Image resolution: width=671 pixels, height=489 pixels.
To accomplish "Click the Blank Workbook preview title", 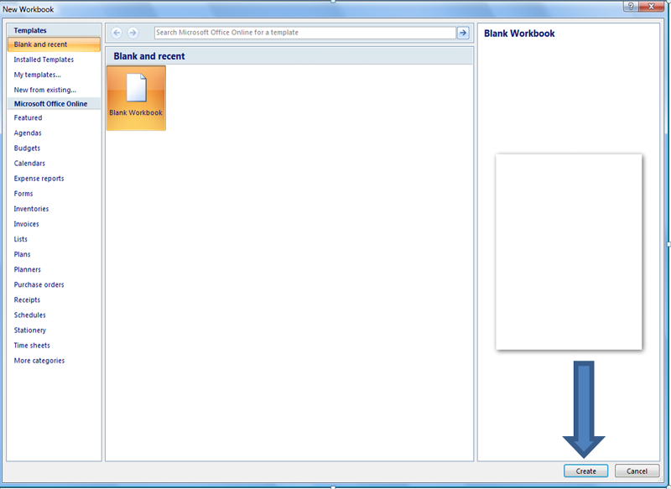I will (x=519, y=34).
